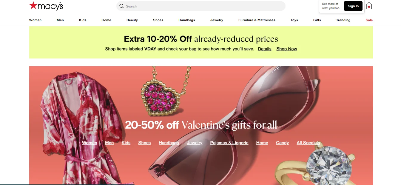The height and width of the screenshot is (185, 401).
Task: Open the Trending menu
Action: [343, 20]
